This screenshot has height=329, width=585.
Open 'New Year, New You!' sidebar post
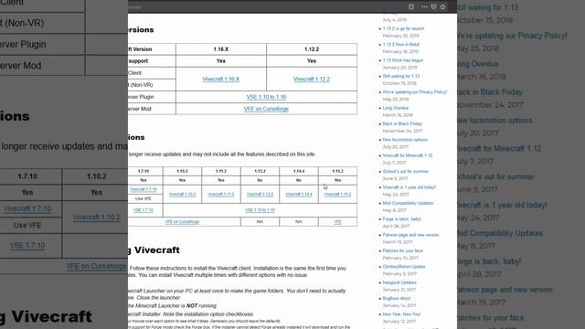(x=401, y=314)
